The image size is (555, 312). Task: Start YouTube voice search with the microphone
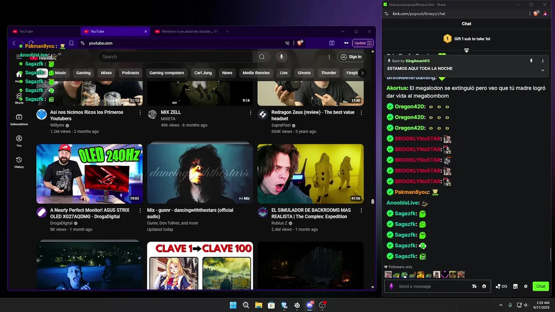[281, 57]
